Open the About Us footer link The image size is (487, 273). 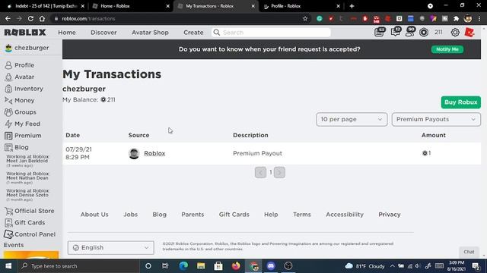(x=94, y=214)
